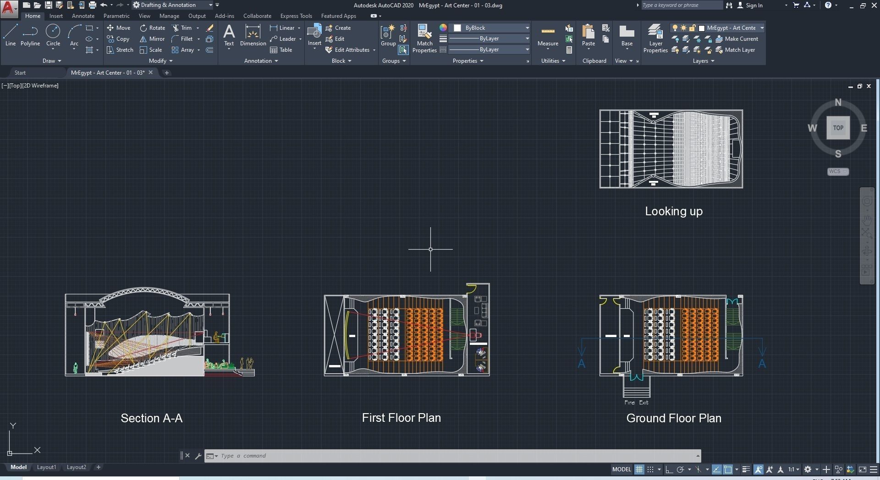This screenshot has height=480, width=880.
Task: Select the Dimension tool
Action: point(253,35)
